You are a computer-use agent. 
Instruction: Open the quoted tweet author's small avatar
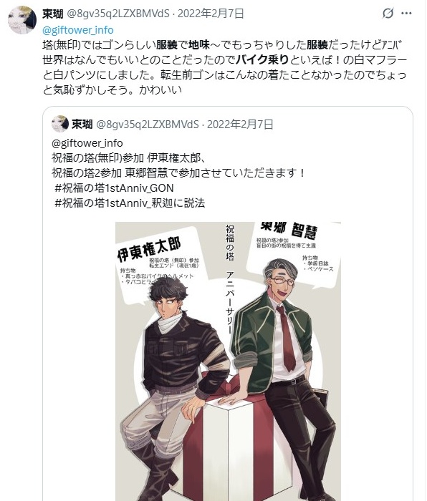(60, 124)
